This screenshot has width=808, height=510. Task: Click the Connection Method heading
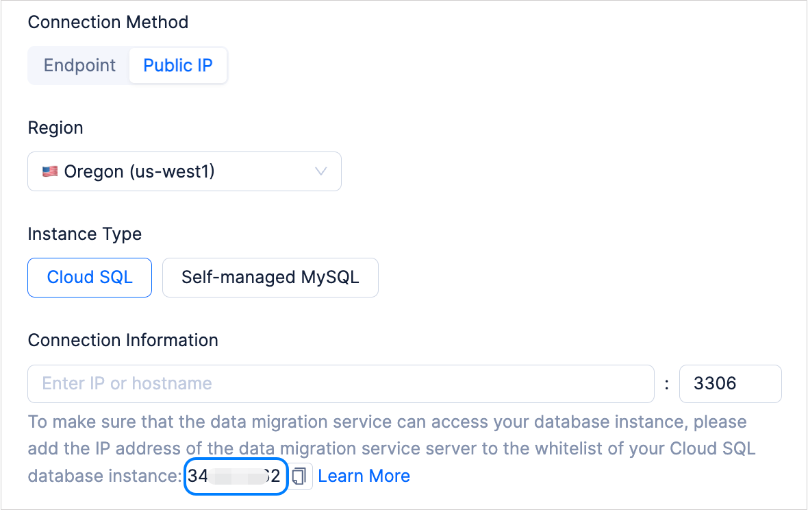coord(108,22)
